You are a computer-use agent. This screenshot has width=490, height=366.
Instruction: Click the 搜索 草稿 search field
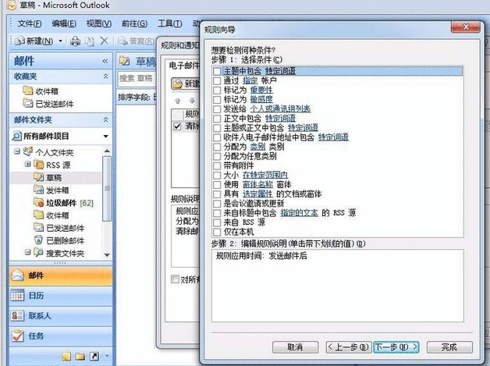[137, 78]
